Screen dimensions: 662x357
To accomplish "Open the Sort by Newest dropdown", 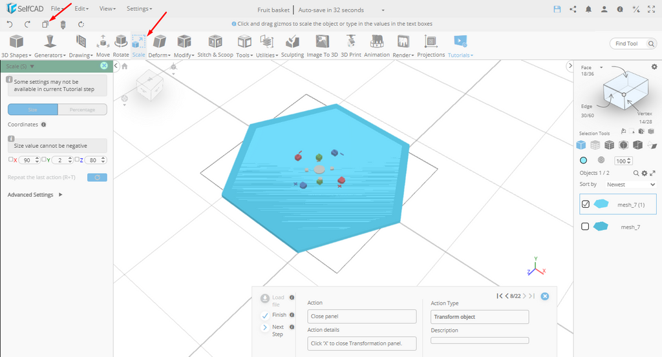I will pos(630,185).
